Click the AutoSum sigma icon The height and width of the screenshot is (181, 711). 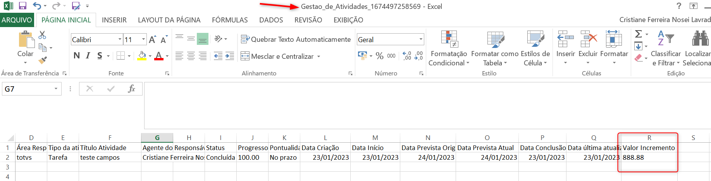tap(639, 34)
